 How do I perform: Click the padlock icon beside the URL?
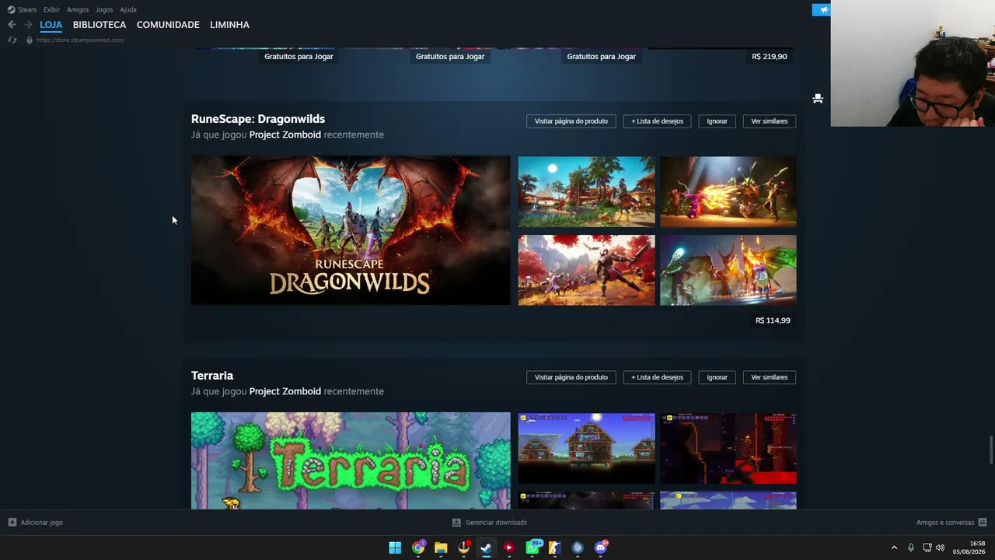30,40
